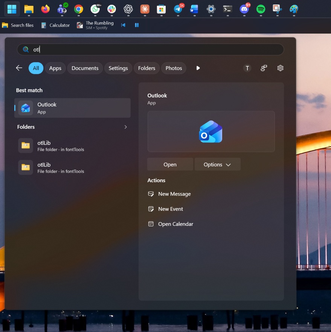Select Outlook best match result
Viewport: 331px width, 332px height.
click(72, 108)
